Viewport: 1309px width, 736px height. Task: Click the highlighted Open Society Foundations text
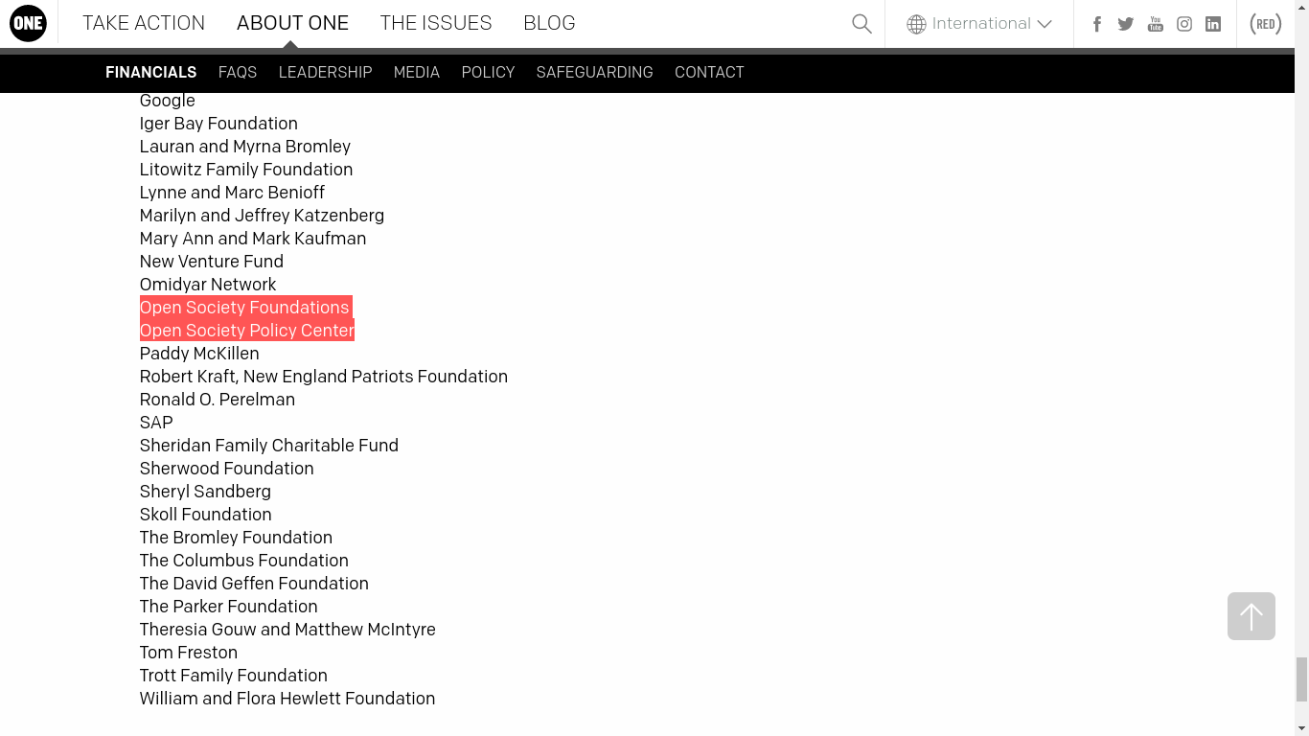pyautogui.click(x=244, y=308)
